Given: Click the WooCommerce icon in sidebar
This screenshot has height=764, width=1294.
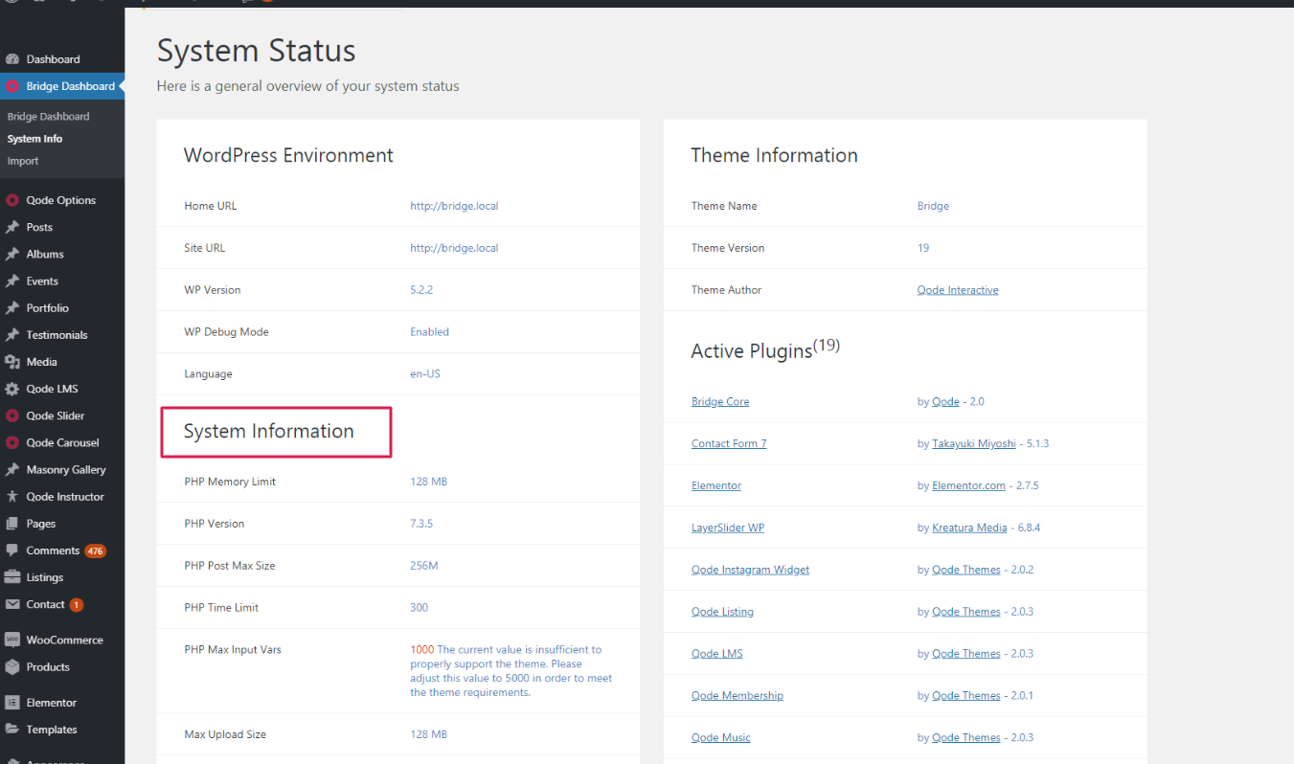Looking at the screenshot, I should [12, 640].
